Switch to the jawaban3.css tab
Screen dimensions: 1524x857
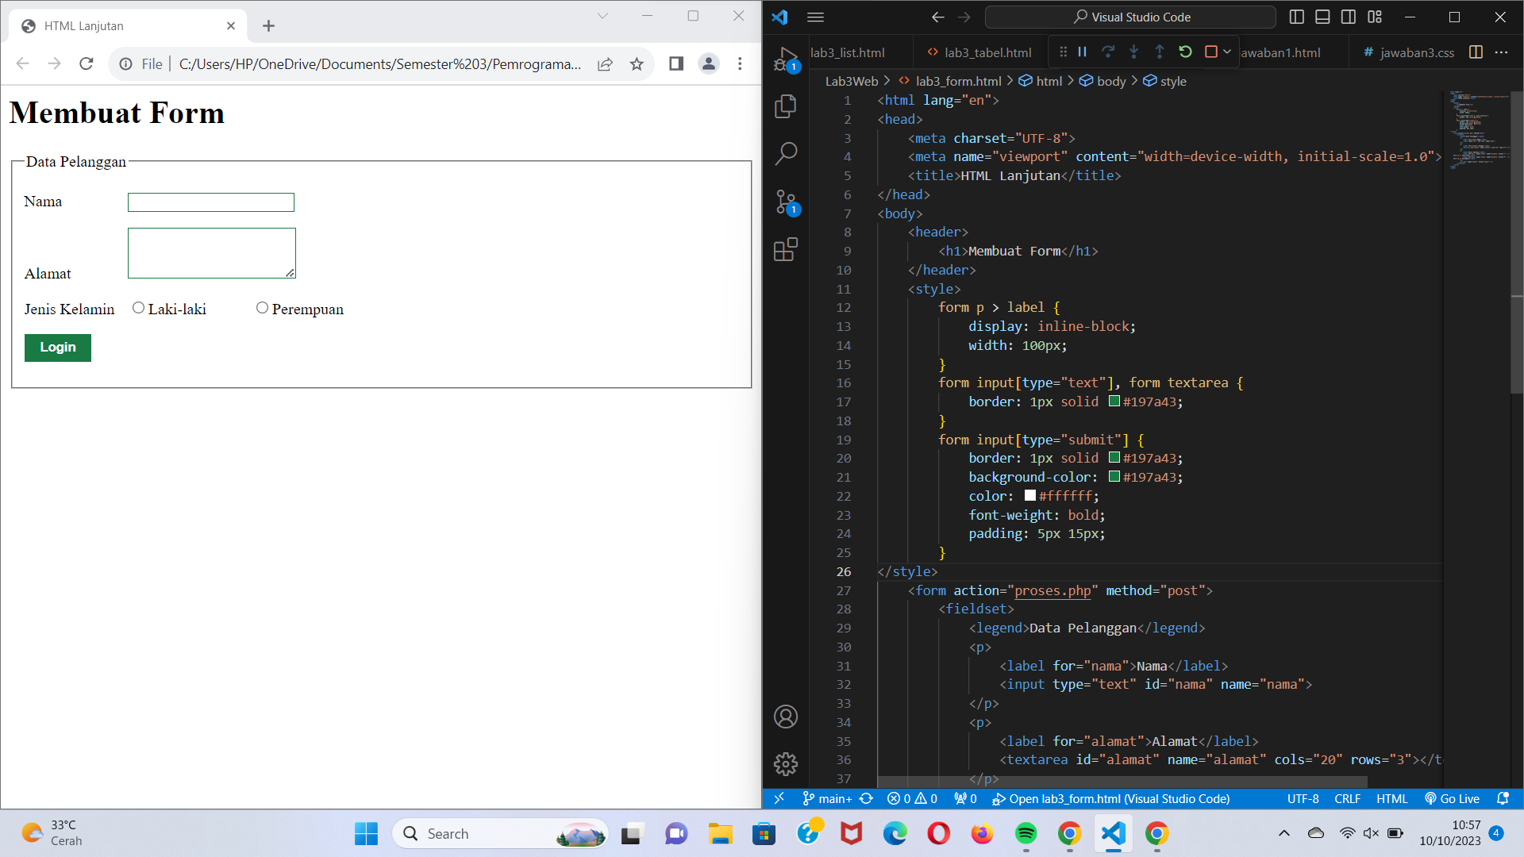coord(1417,52)
